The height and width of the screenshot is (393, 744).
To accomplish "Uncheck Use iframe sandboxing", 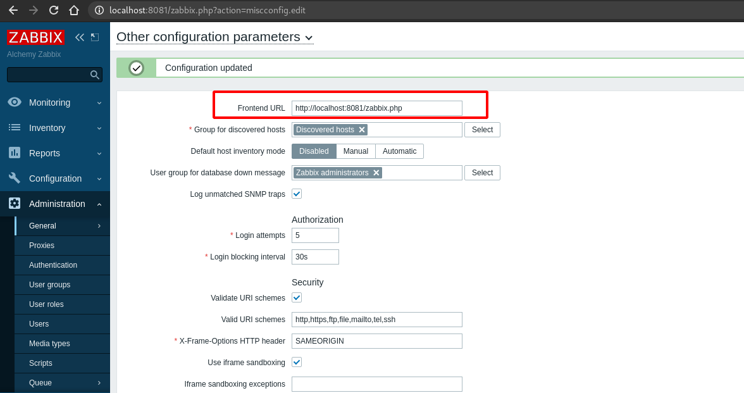I will (296, 362).
